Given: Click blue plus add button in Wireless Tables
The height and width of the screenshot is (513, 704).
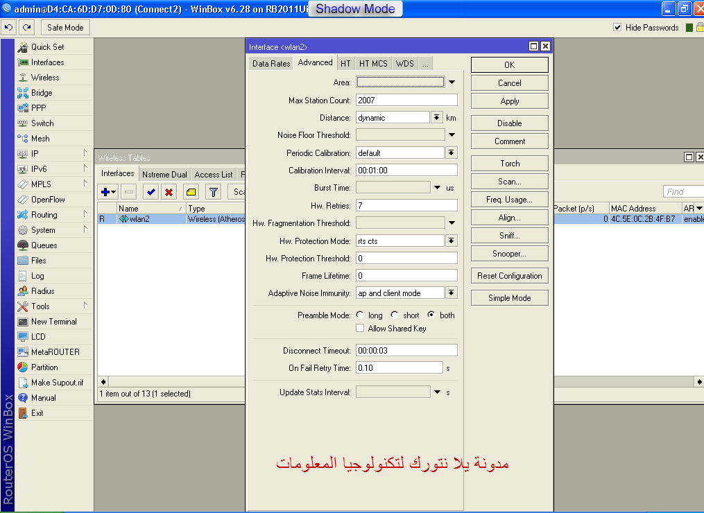Looking at the screenshot, I should pyautogui.click(x=108, y=192).
